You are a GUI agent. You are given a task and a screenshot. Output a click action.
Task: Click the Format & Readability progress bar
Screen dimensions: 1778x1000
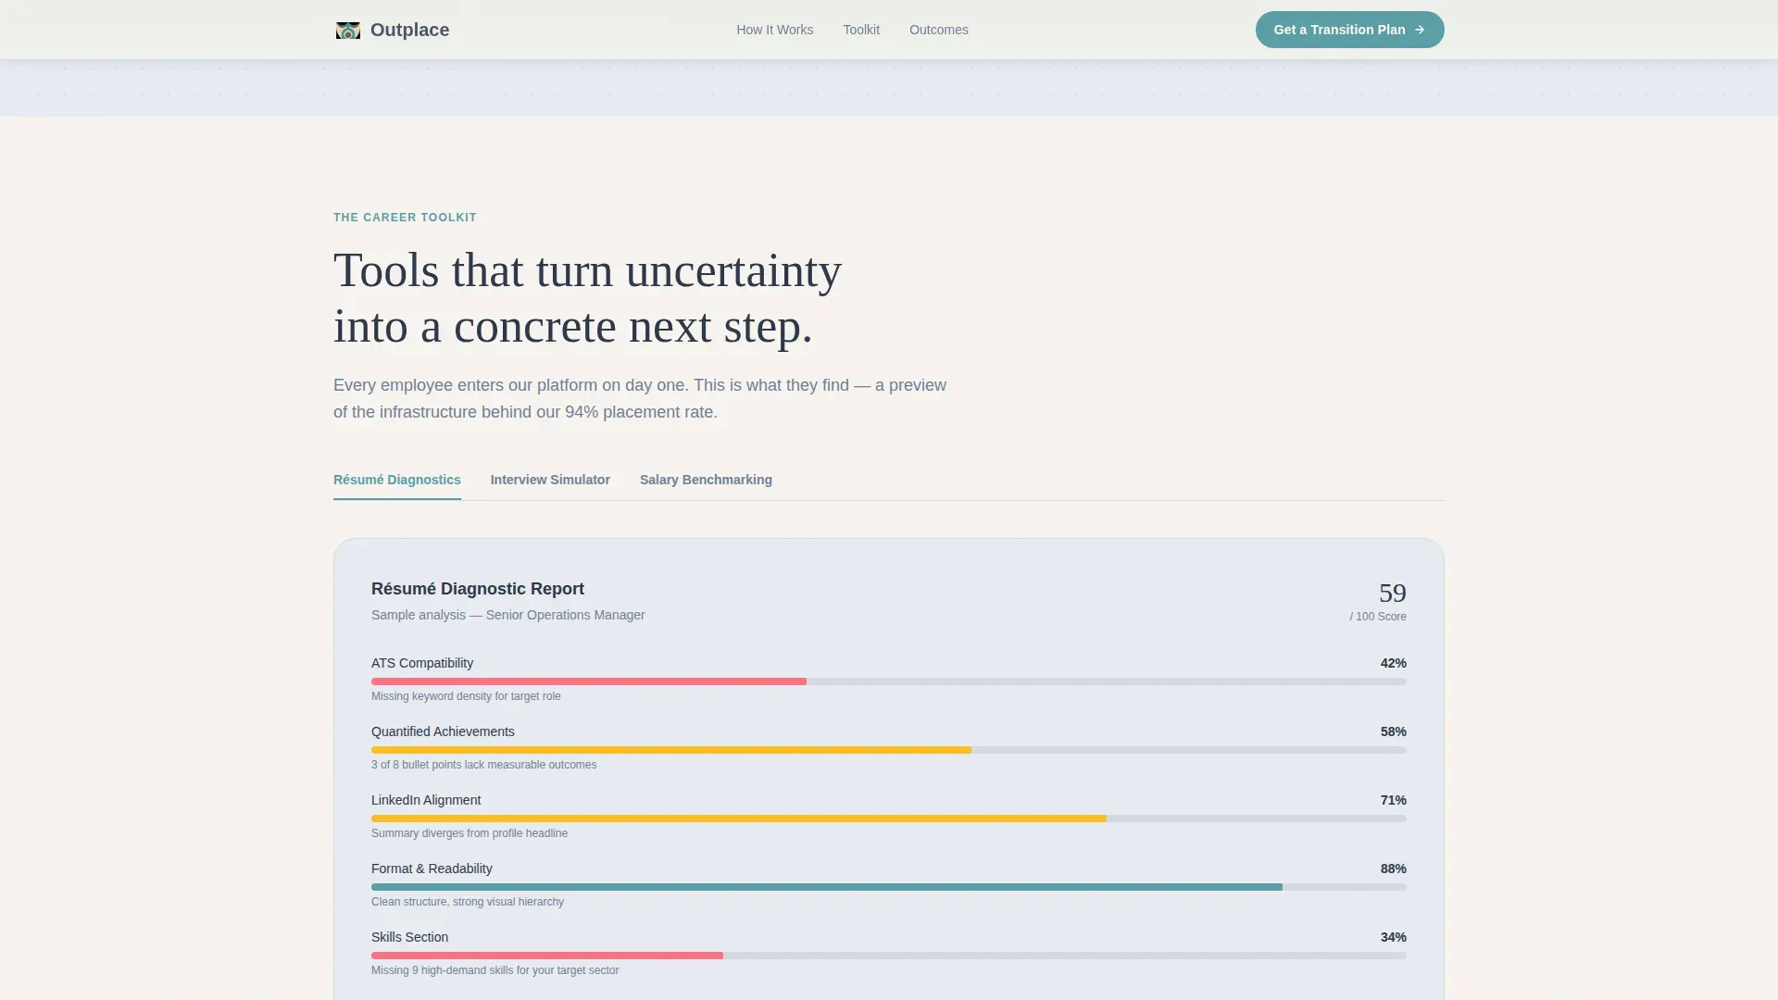(x=888, y=887)
